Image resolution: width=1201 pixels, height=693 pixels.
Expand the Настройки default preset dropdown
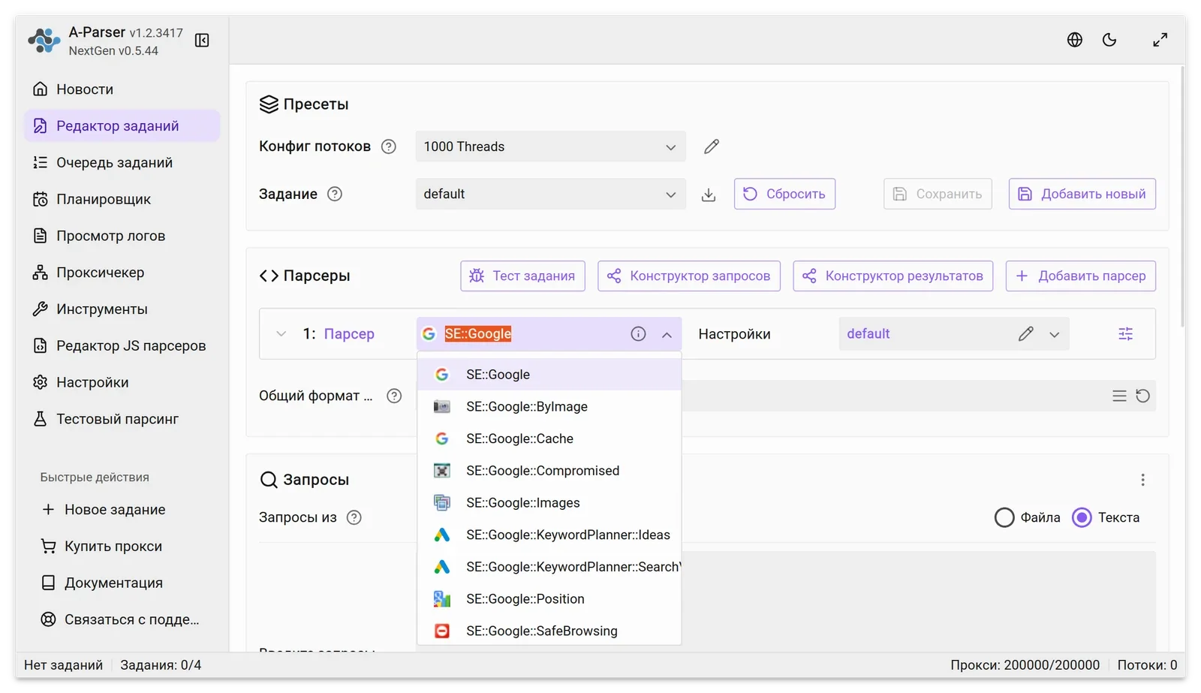(x=1054, y=335)
